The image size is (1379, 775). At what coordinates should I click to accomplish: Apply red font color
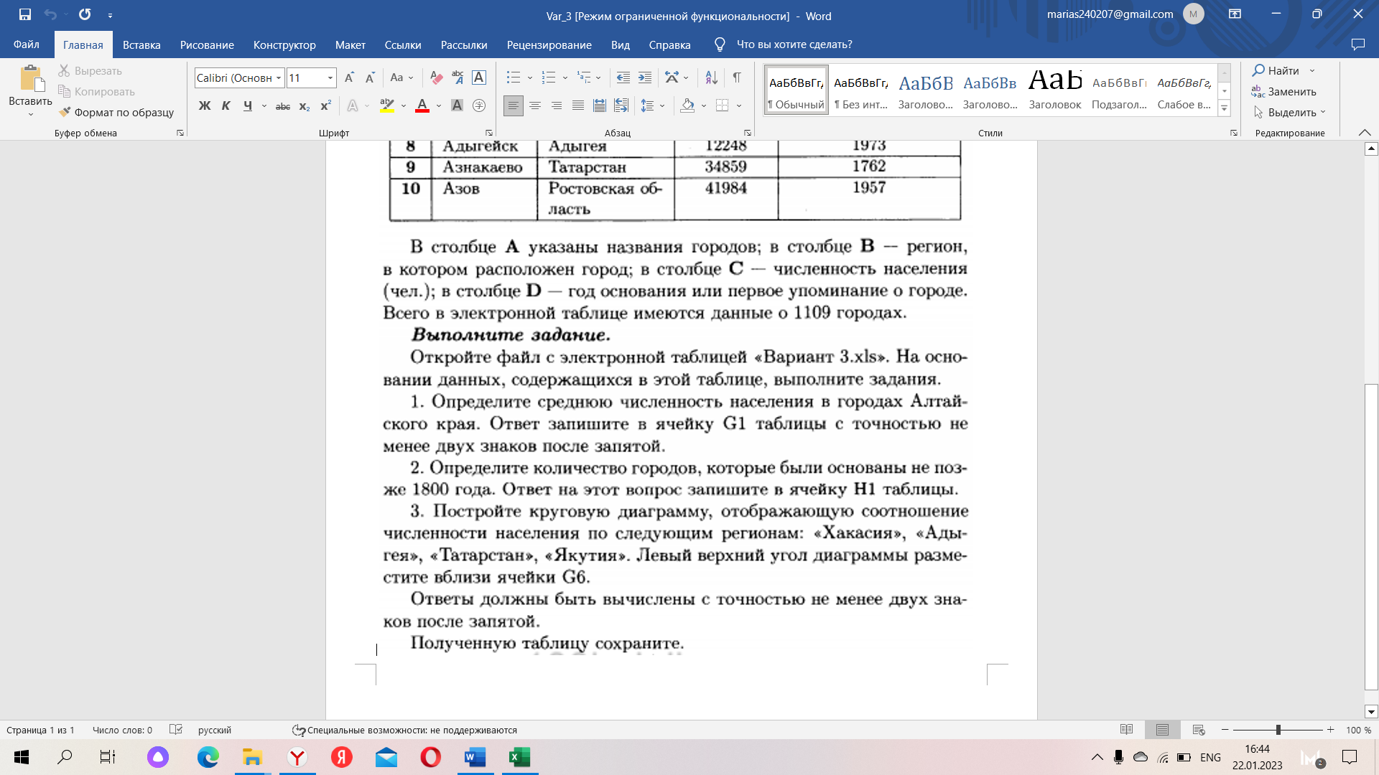tap(422, 106)
